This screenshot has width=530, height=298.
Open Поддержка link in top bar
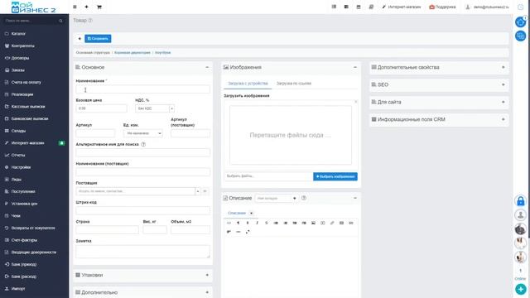442,7
